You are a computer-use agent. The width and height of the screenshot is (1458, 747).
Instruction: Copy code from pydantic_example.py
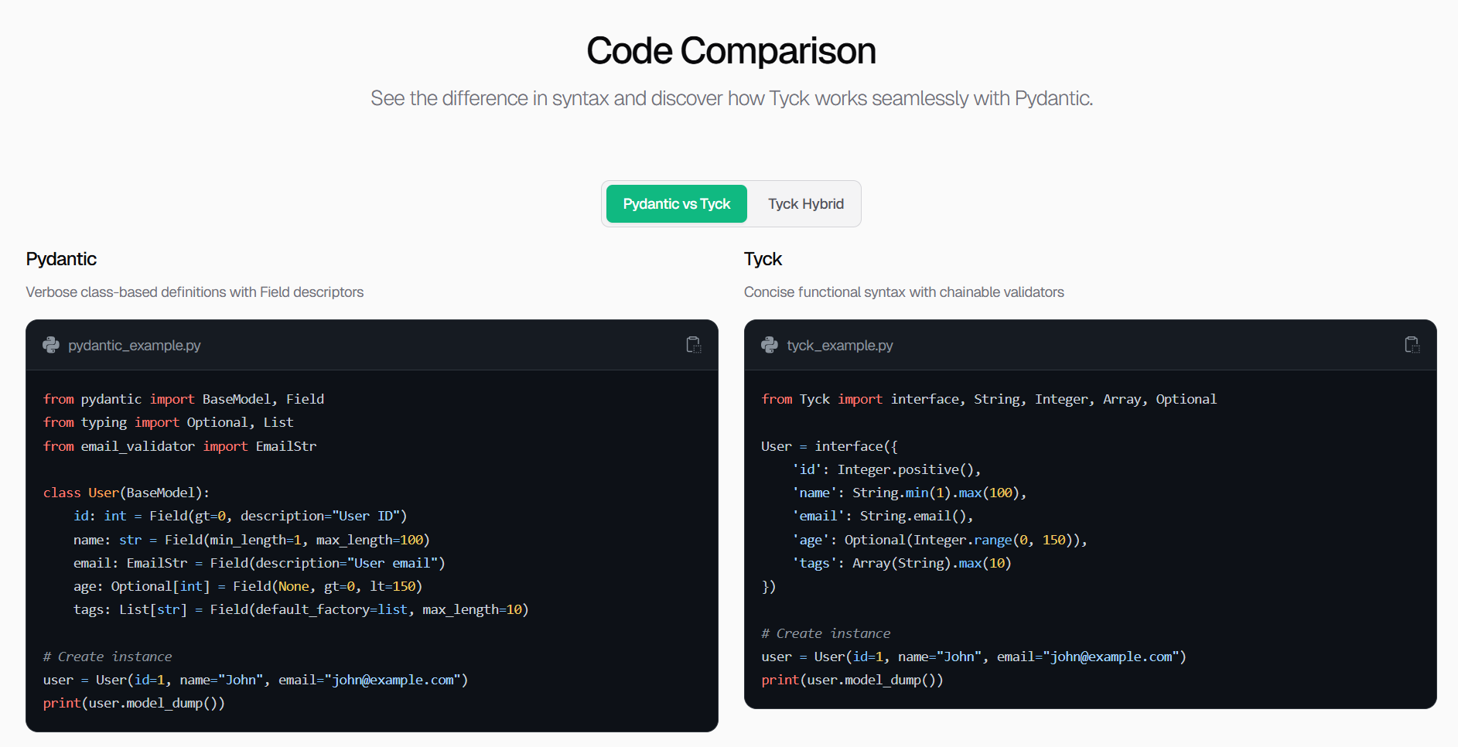click(x=694, y=345)
